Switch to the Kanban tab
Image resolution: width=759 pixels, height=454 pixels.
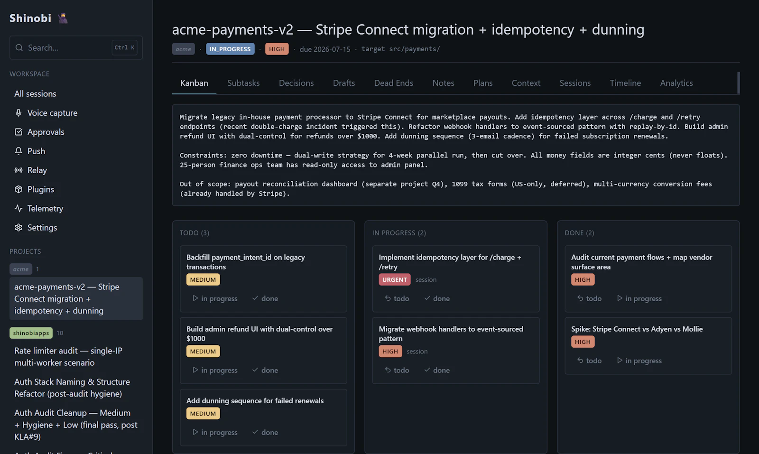pos(194,83)
